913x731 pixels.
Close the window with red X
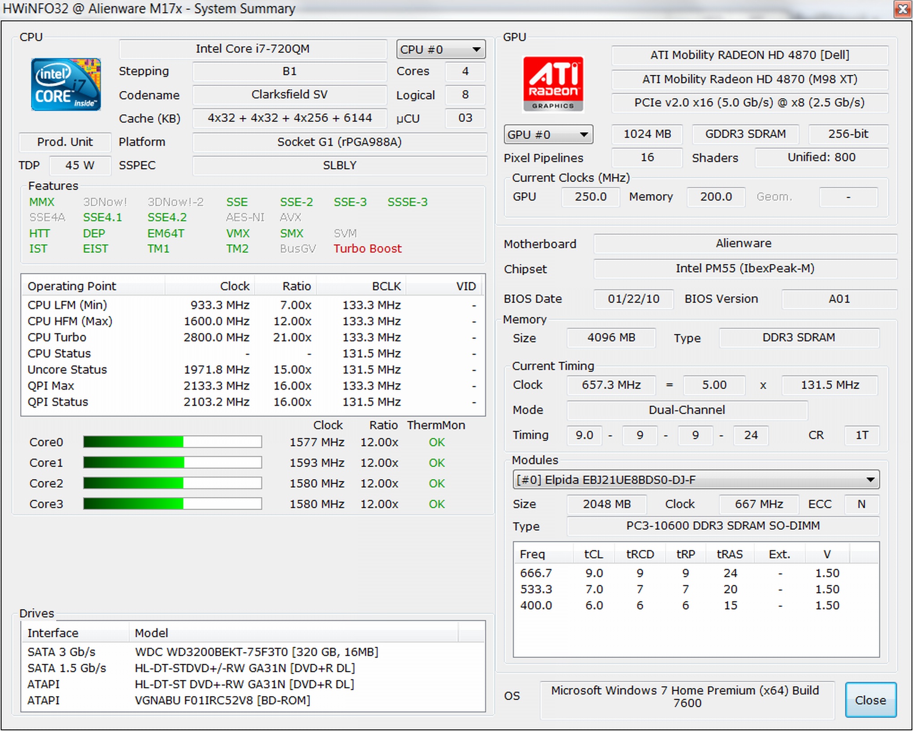[x=902, y=9]
